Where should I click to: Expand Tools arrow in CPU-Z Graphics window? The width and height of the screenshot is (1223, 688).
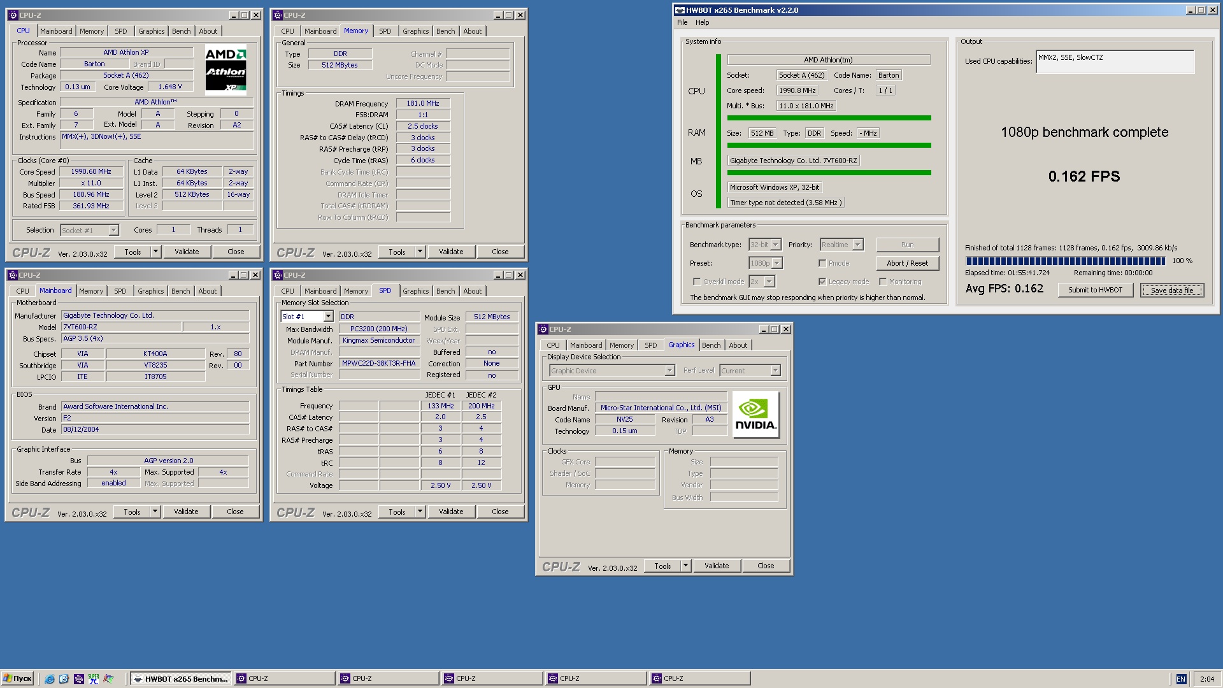(686, 566)
